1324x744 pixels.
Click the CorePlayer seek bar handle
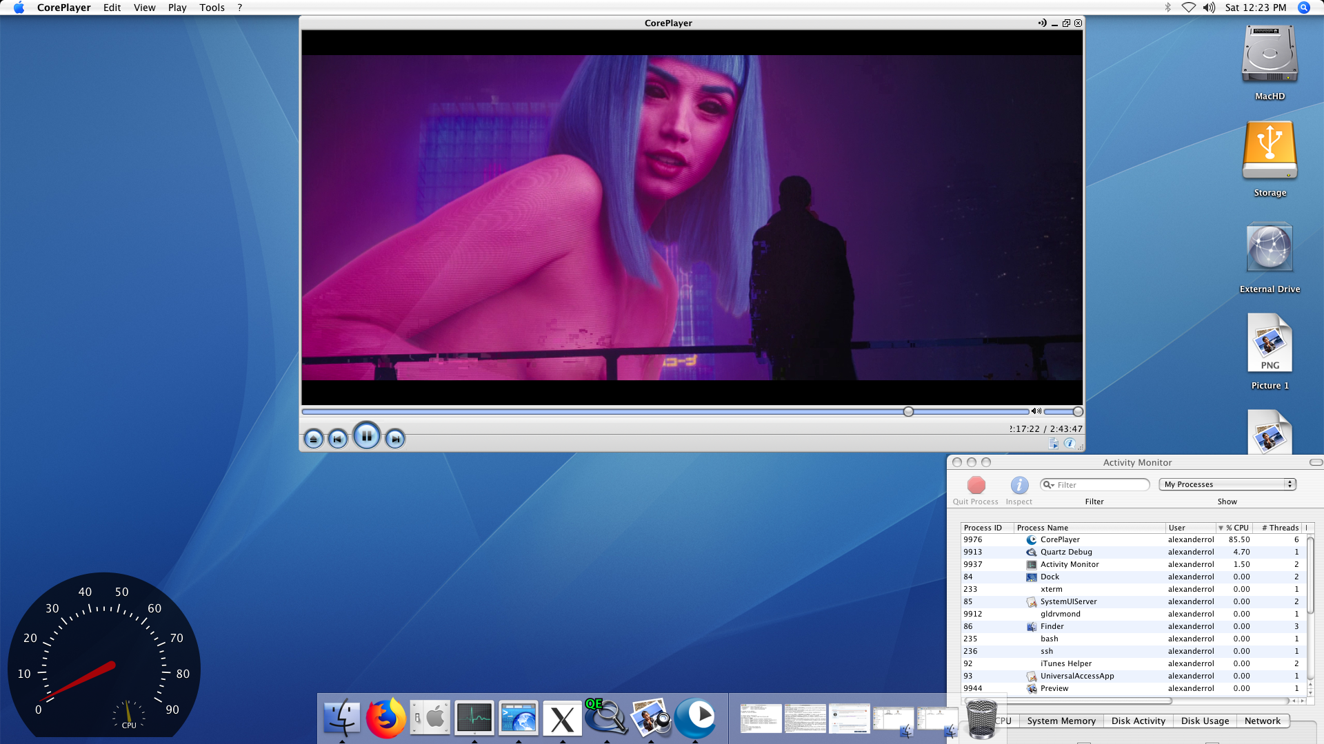908,411
